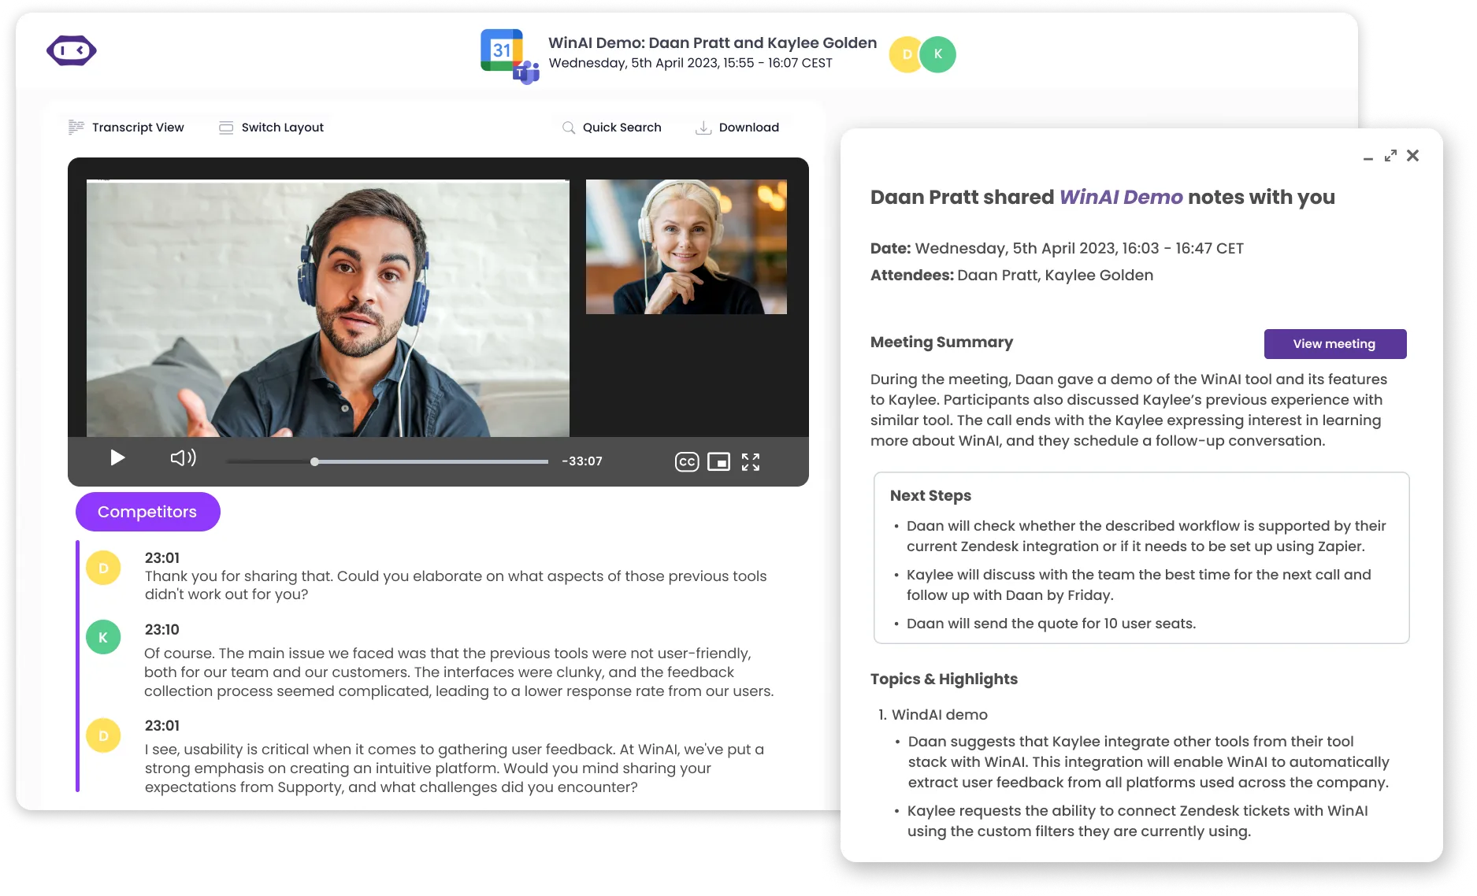Toggle closed captions CC button

[687, 462]
